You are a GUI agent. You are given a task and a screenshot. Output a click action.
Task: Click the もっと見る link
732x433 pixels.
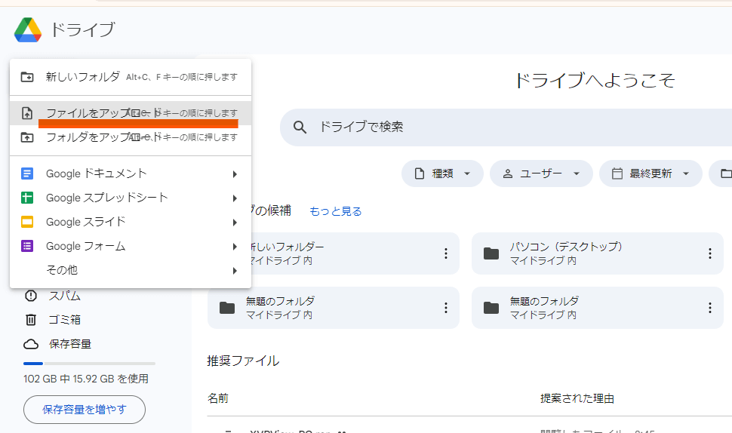pos(336,211)
